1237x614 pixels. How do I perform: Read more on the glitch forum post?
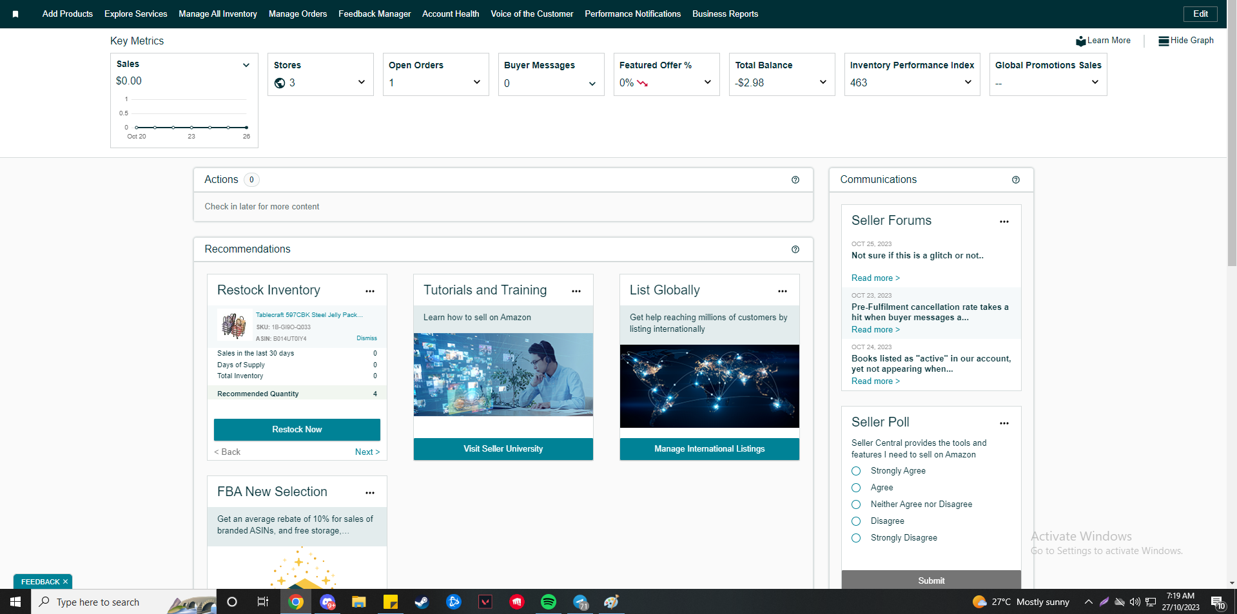875,278
